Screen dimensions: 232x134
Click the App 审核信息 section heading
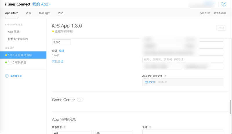[x=64, y=119]
